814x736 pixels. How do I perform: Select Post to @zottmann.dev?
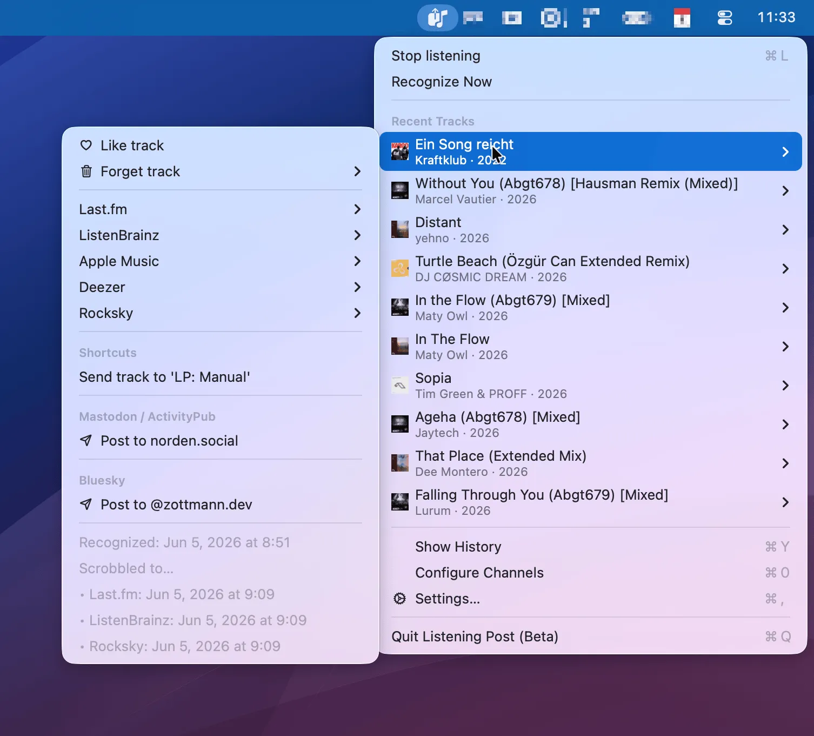pos(221,505)
